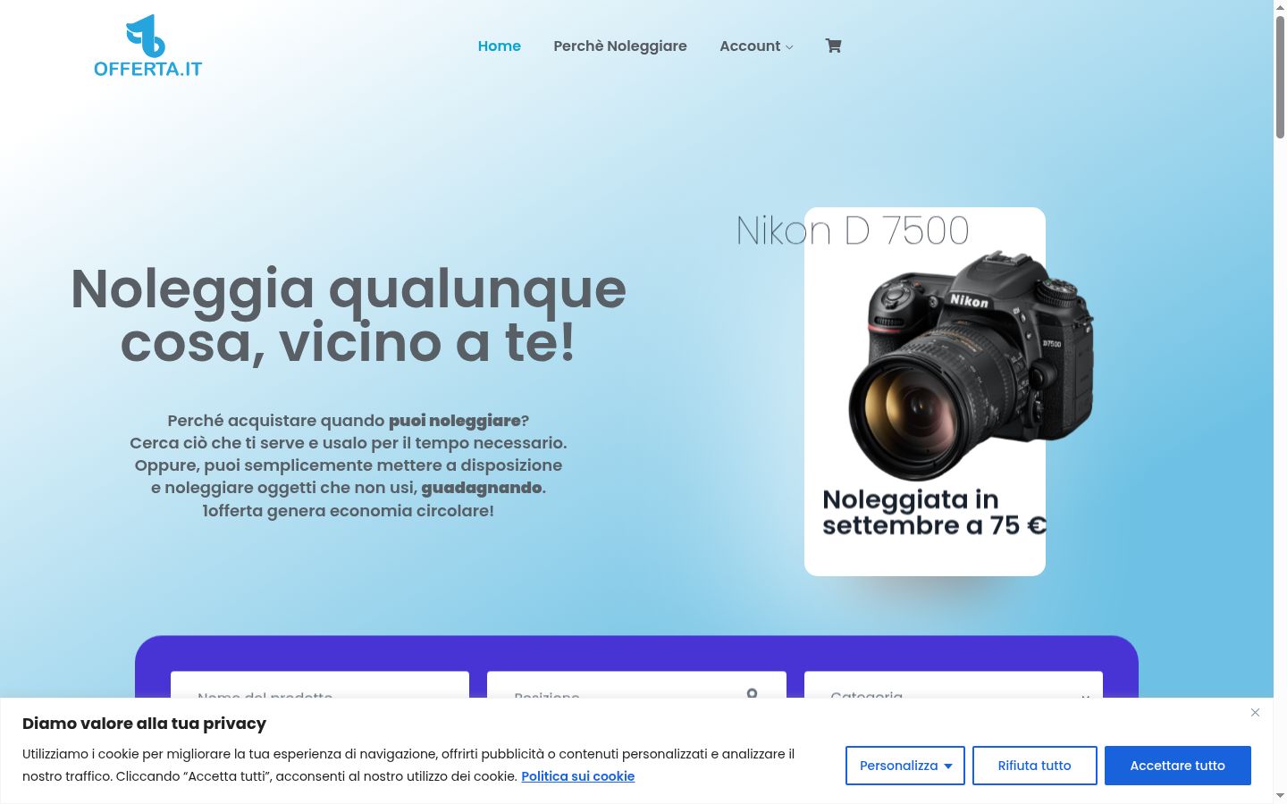Viewport: 1287px width, 804px height.
Task: Open the Perchè Noleggiare page
Action: [620, 46]
